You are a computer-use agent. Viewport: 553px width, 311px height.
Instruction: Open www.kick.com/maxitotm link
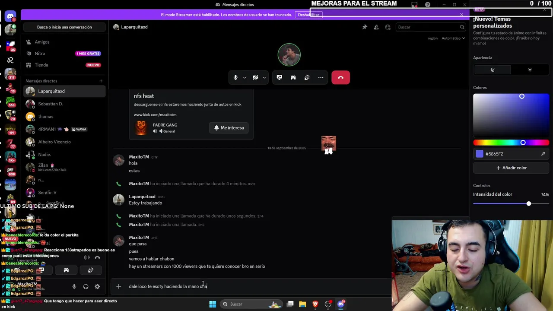[155, 115]
